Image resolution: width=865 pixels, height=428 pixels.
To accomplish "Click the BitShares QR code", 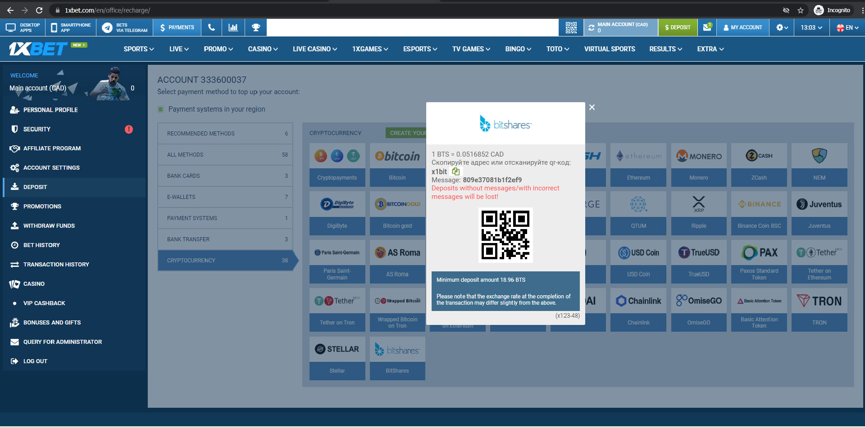I will point(505,235).
